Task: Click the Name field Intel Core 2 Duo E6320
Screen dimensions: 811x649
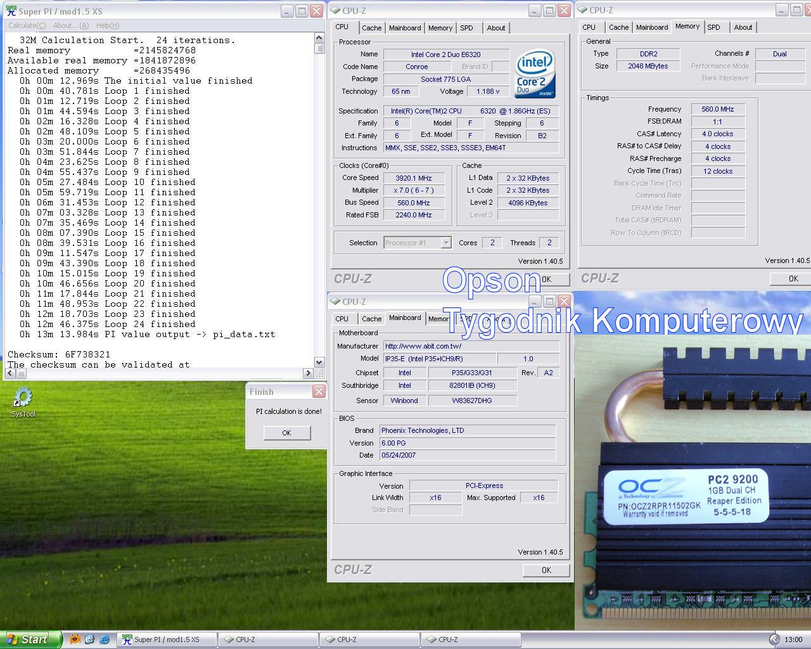Action: (446, 55)
